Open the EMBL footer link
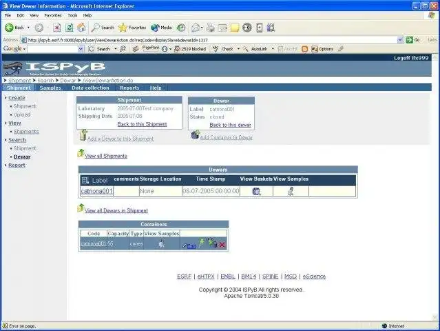Image resolution: width=440 pixels, height=331 pixels. (228, 277)
